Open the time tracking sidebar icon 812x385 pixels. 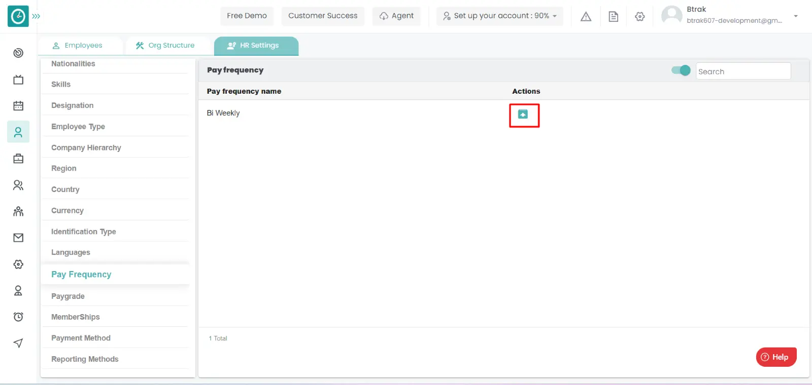coord(18,53)
